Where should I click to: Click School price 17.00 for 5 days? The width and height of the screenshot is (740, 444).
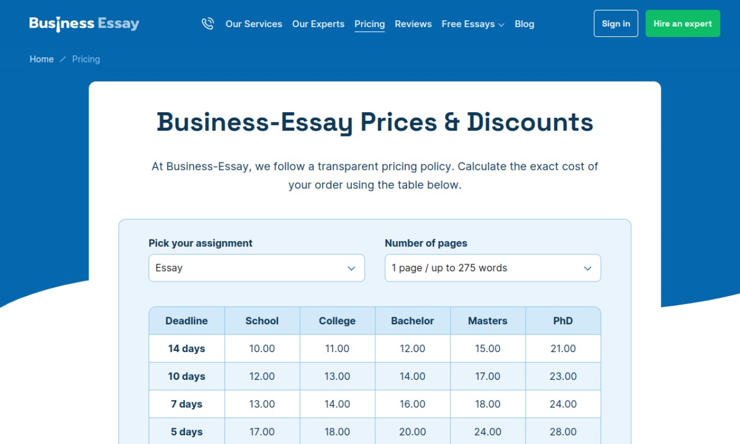[262, 432]
